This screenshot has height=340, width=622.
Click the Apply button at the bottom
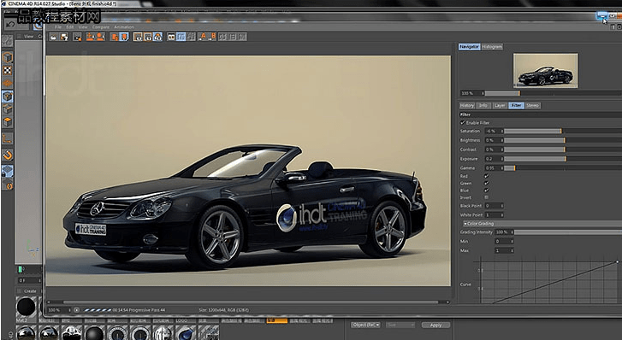click(x=435, y=325)
